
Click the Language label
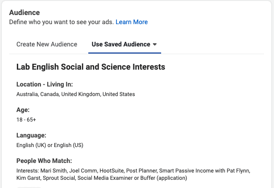tap(31, 135)
